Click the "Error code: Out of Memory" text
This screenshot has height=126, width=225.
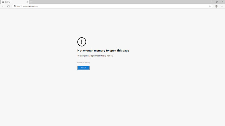(x=83, y=63)
